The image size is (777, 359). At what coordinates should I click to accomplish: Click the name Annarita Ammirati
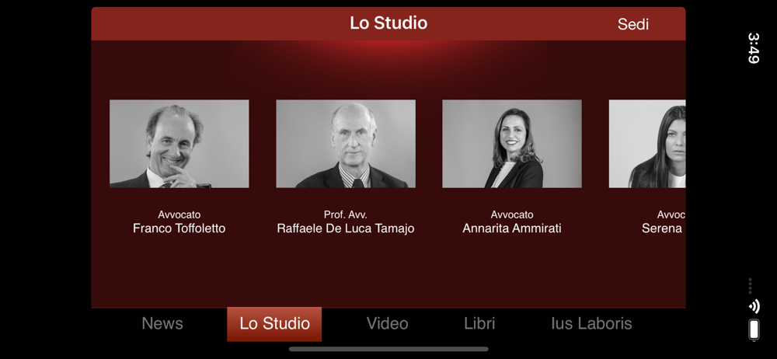(512, 228)
